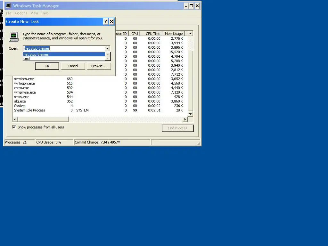Screen dimensions: 328x246
Task: Click the 2,776 K memory value
Action: coord(177,38)
